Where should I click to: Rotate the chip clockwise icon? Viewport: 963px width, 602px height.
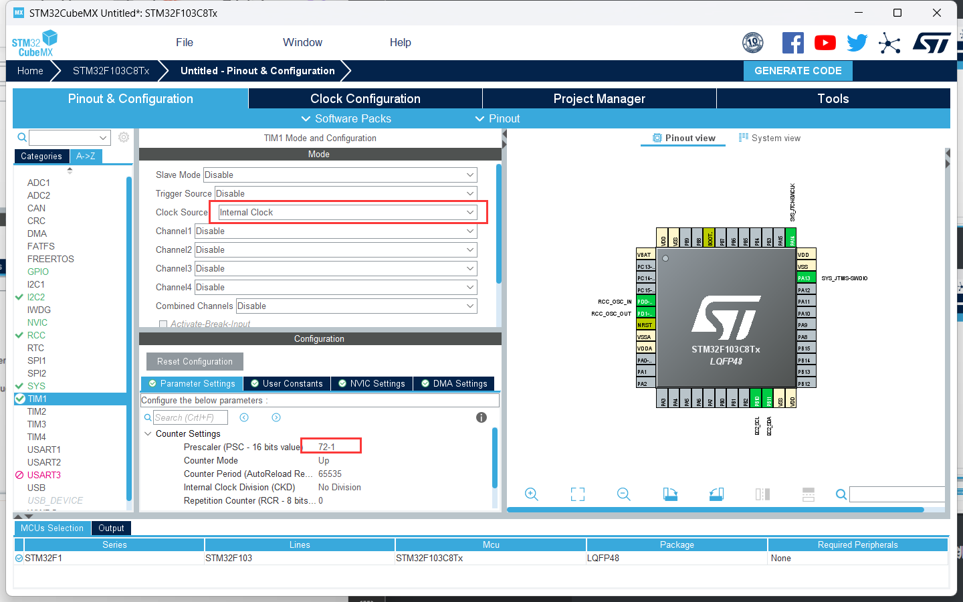[x=670, y=494]
